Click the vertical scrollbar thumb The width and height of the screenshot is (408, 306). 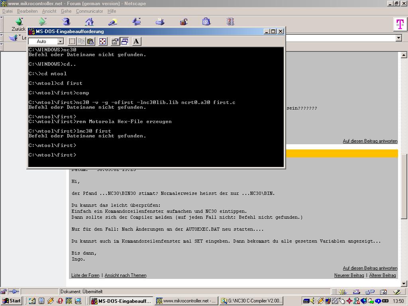pyautogui.click(x=404, y=186)
